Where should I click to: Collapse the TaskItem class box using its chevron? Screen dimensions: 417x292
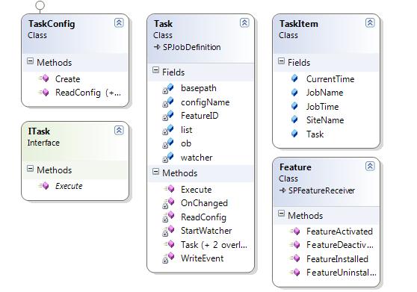click(370, 23)
